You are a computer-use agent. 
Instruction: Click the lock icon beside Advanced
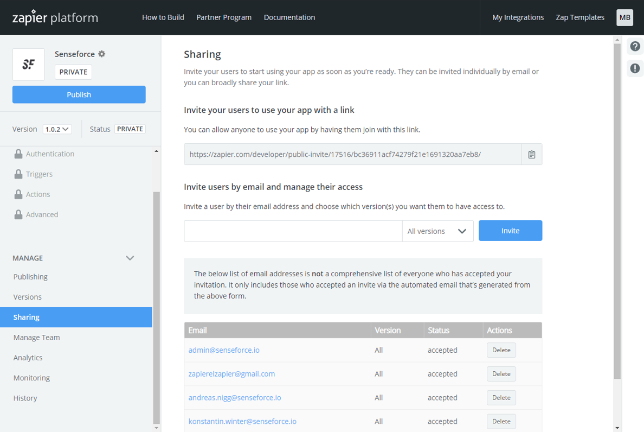18,214
